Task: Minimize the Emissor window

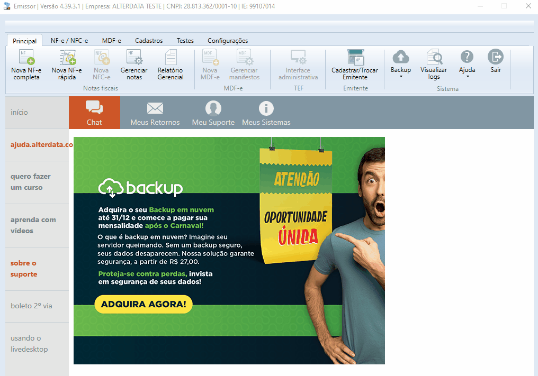Action: pyautogui.click(x=480, y=6)
